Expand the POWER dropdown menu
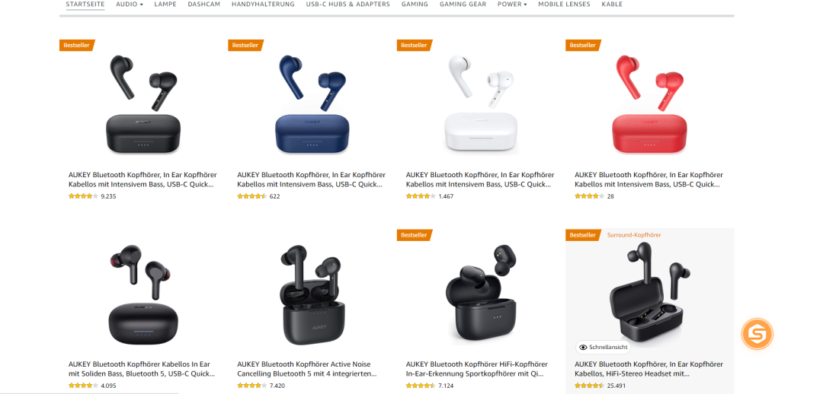 click(512, 5)
